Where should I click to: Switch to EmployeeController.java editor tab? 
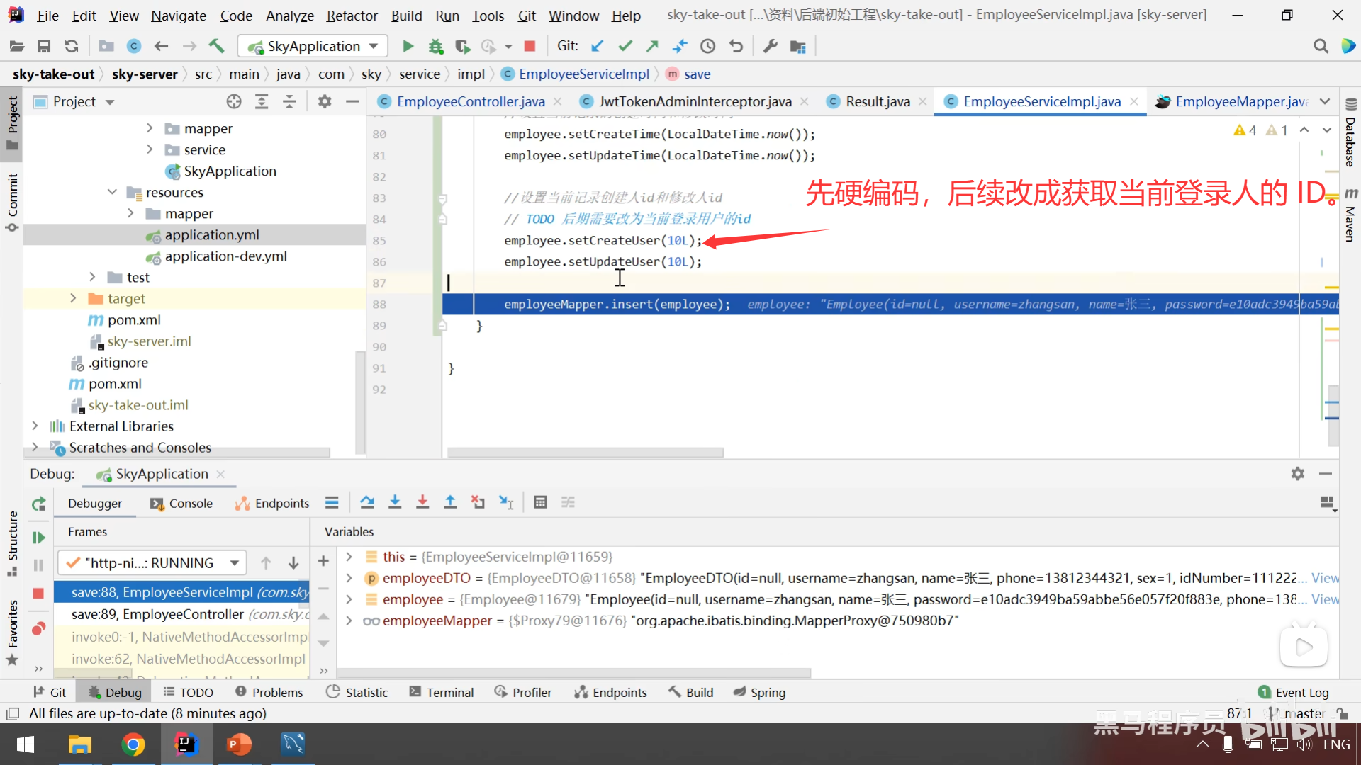470,101
